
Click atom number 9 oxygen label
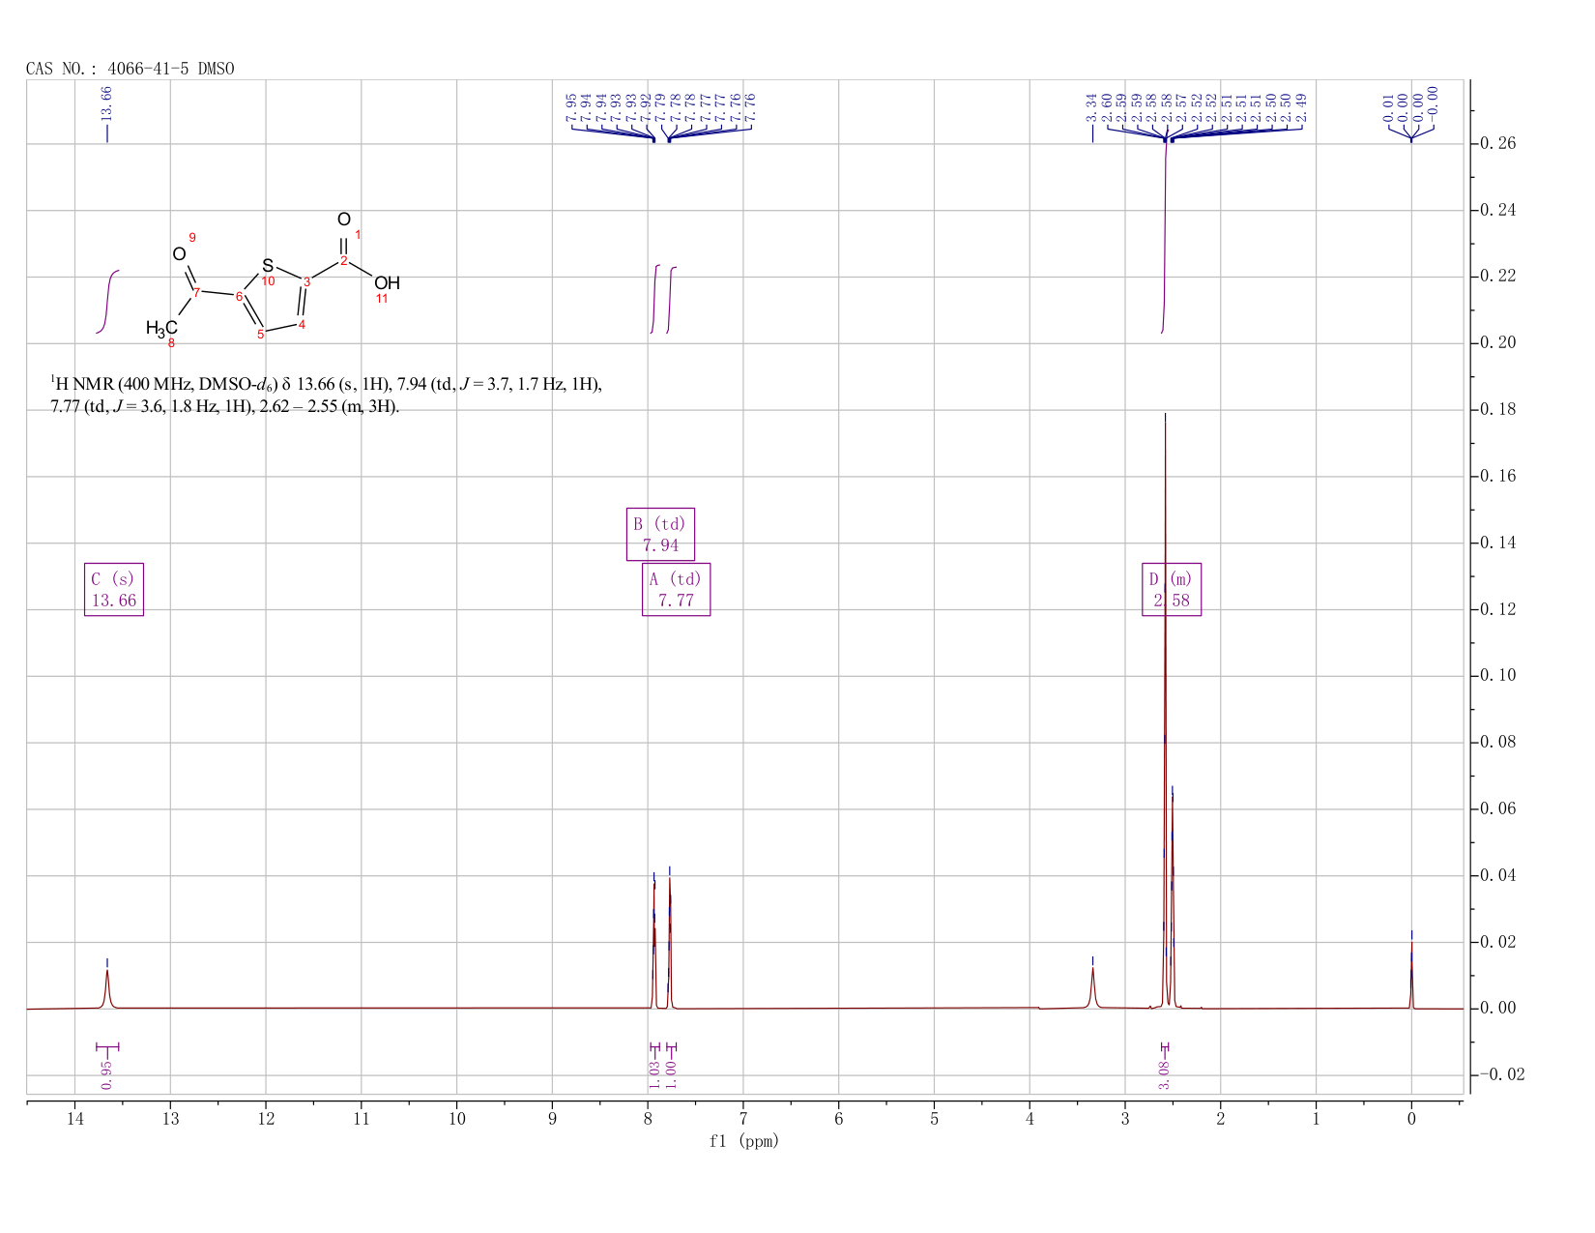[192, 238]
